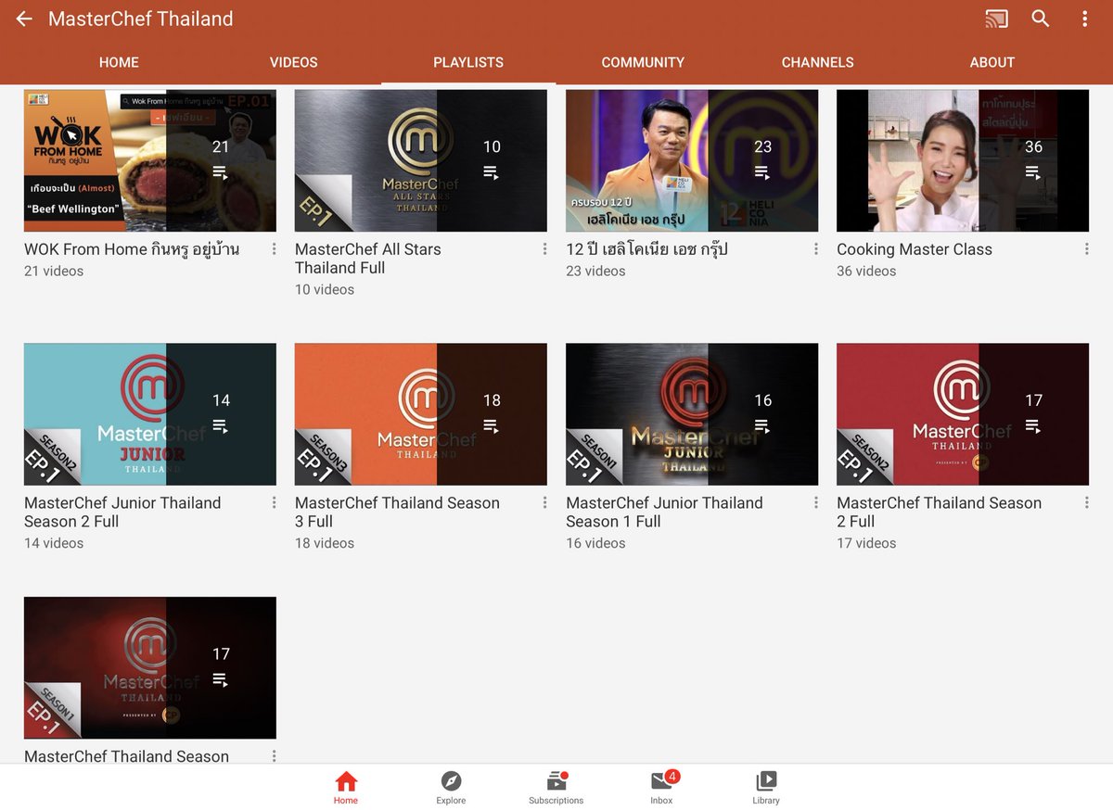Screen dimensions: 1113x810
Task: Open the 12 ปี เฮลิโคเนีย playlist thumbnail
Action: 692,160
